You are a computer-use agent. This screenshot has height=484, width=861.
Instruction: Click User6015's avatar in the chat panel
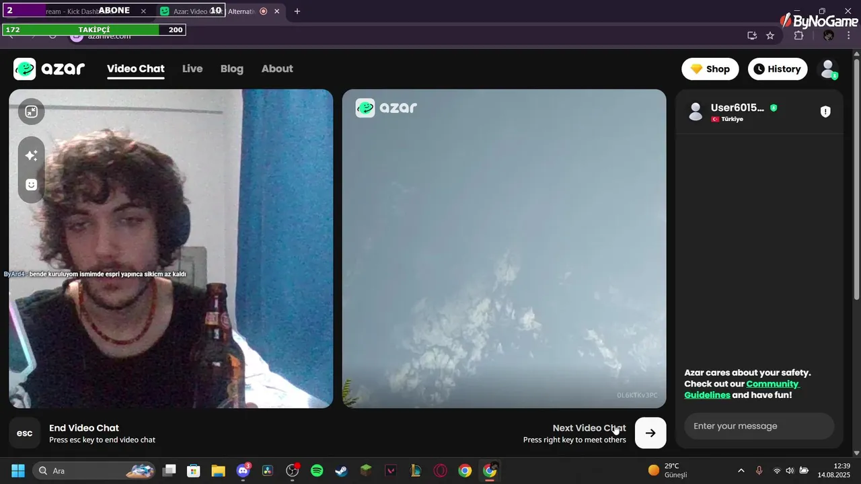click(x=696, y=112)
